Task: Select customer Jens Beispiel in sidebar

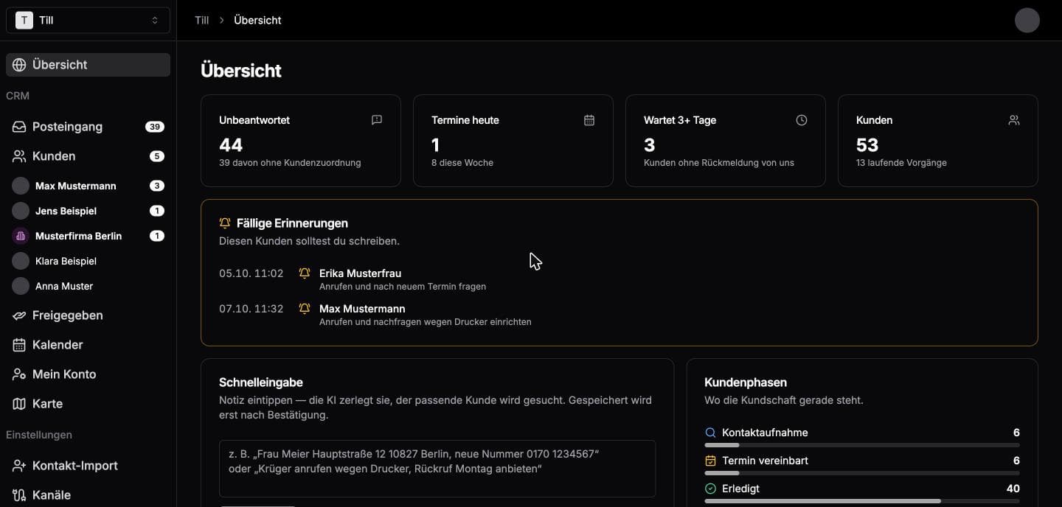Action: (x=88, y=211)
